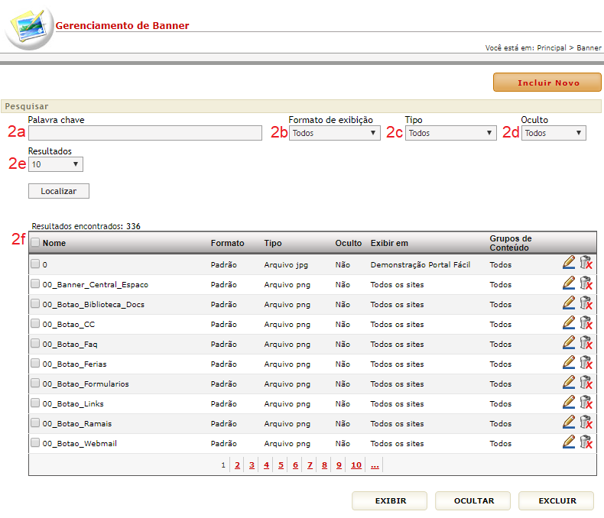Click the EXCLUIR button
604x518 pixels.
[x=557, y=500]
